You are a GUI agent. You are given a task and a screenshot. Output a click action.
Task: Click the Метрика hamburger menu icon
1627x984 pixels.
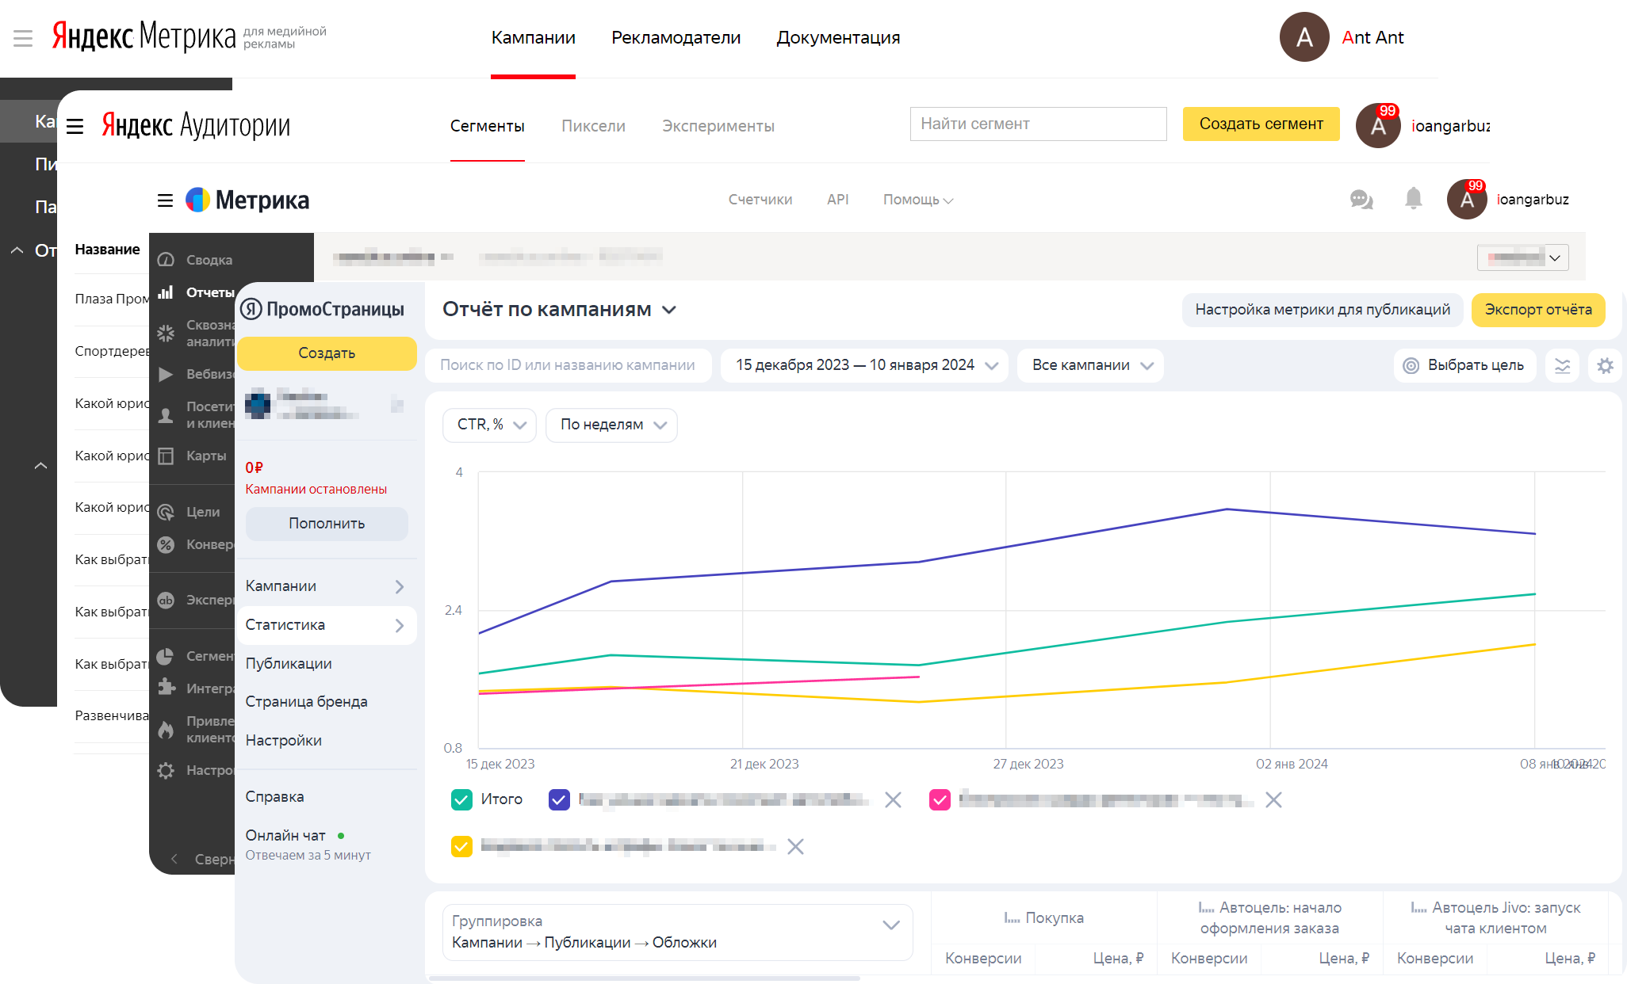[x=165, y=200]
